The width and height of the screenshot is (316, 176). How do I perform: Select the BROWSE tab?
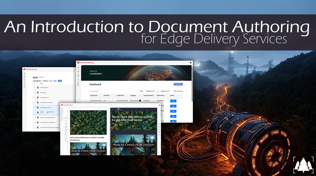[x=36, y=77]
